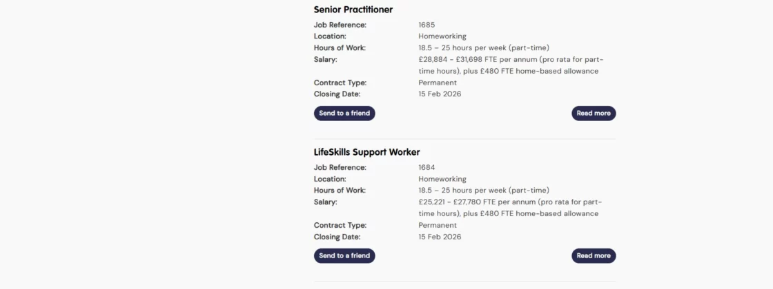The width and height of the screenshot is (773, 289).
Task: Click job reference number 1684
Action: point(427,168)
